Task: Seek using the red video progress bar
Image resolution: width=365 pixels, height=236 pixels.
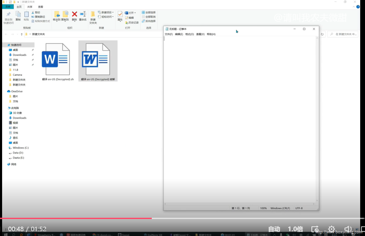Action: click(x=76, y=218)
